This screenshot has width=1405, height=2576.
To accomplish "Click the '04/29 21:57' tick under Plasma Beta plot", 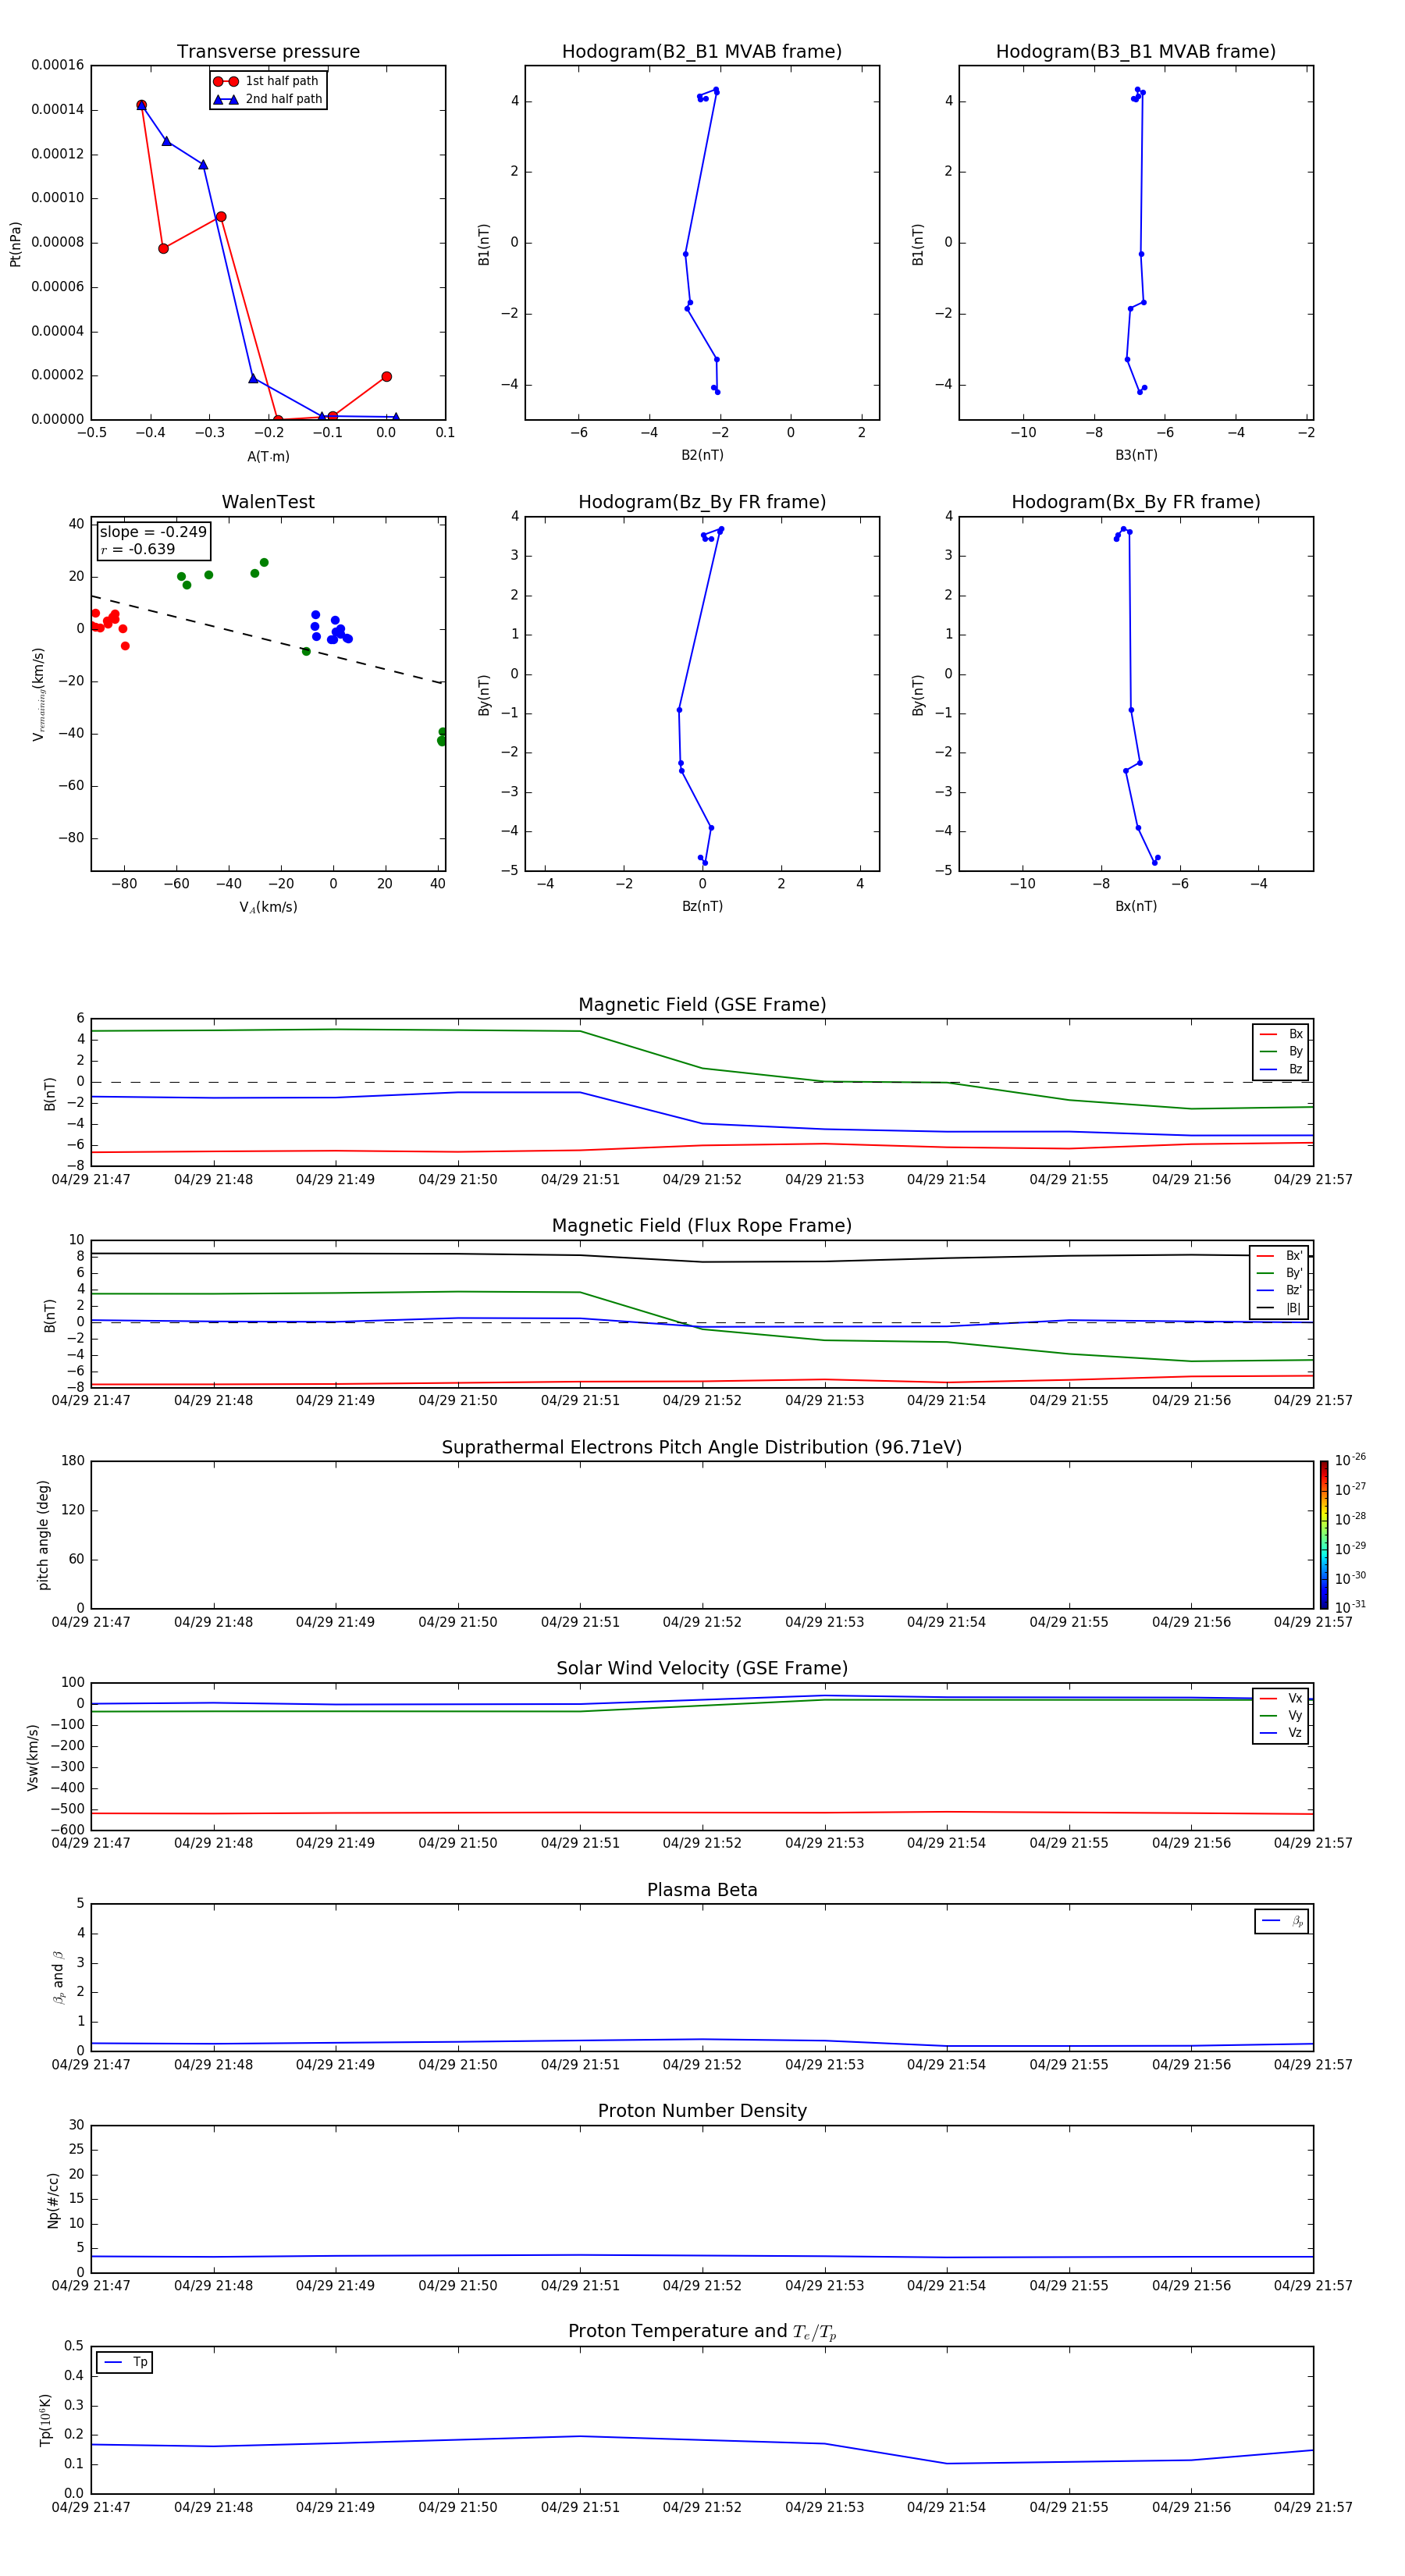I will pyautogui.click(x=1313, y=2065).
